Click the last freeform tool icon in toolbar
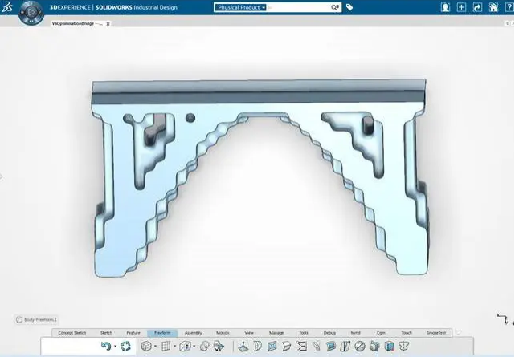 pyautogui.click(x=403, y=346)
